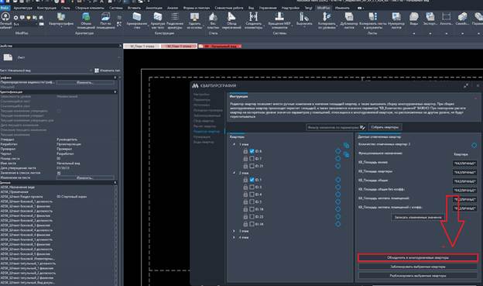Open Копировать по уровням tool
483x286 pixels.
tap(327, 20)
